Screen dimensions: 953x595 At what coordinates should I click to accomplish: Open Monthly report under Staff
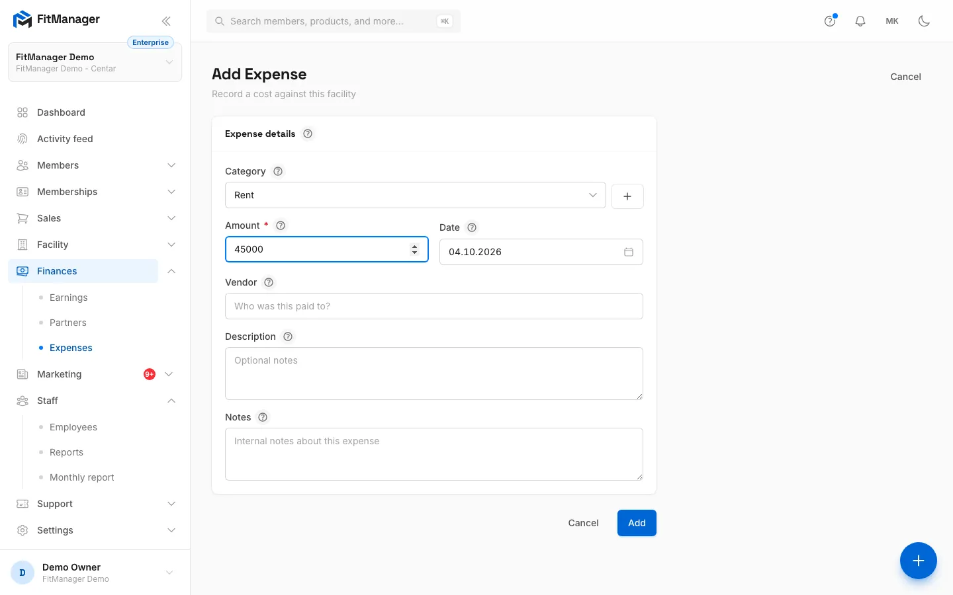tap(82, 477)
